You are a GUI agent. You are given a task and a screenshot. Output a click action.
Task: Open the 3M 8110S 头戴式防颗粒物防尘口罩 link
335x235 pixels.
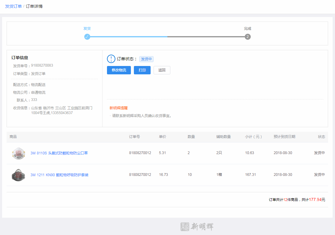[x=59, y=153]
